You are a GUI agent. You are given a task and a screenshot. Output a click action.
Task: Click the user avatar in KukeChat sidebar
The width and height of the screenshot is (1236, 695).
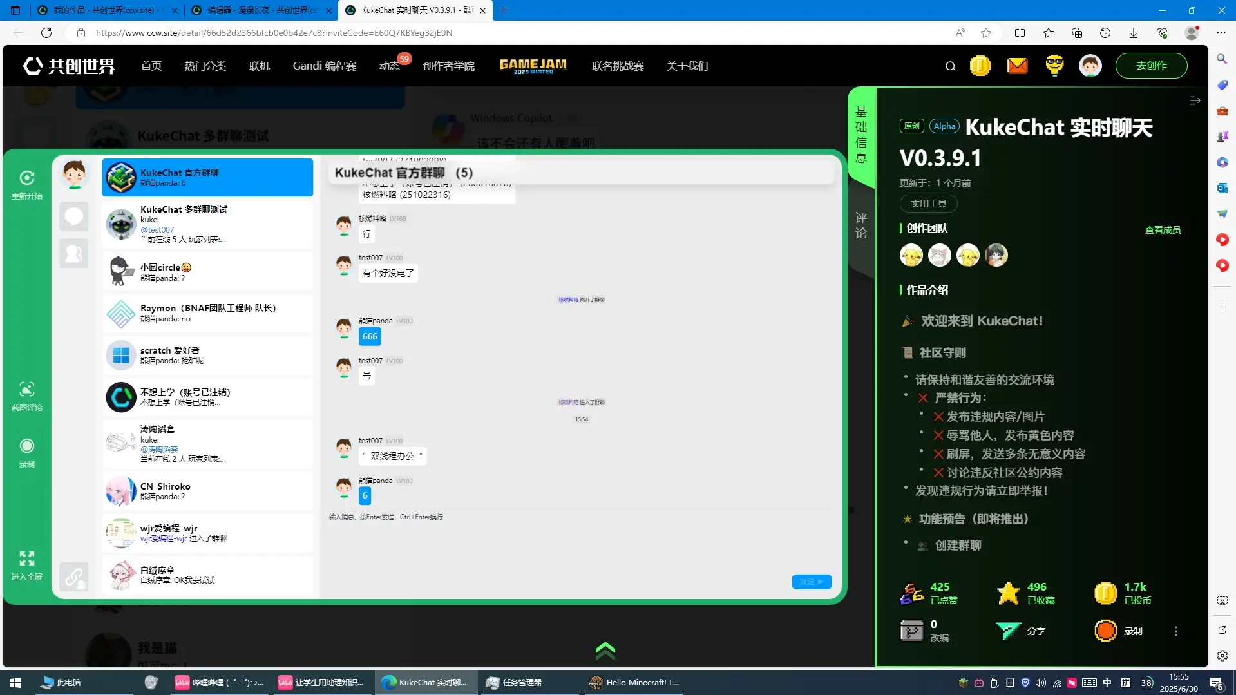pyautogui.click(x=75, y=175)
